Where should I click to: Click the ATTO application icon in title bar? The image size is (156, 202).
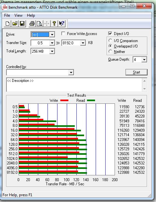pyautogui.click(x=4, y=7)
